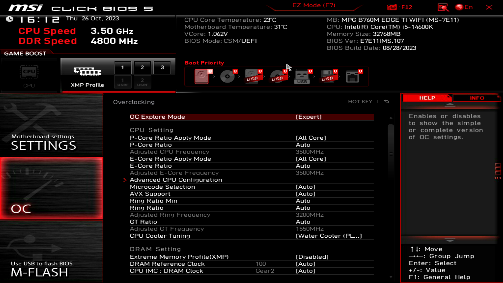This screenshot has width=503, height=283.
Task: Open the Extreme Memory Profile Disabled dropdown
Action: [312, 257]
